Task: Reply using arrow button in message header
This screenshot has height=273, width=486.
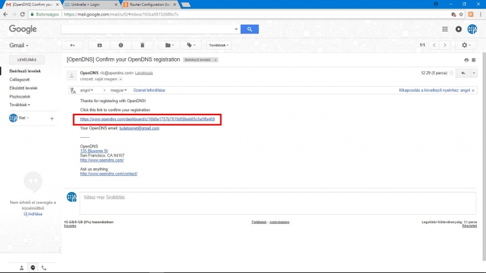Action: pos(463,73)
